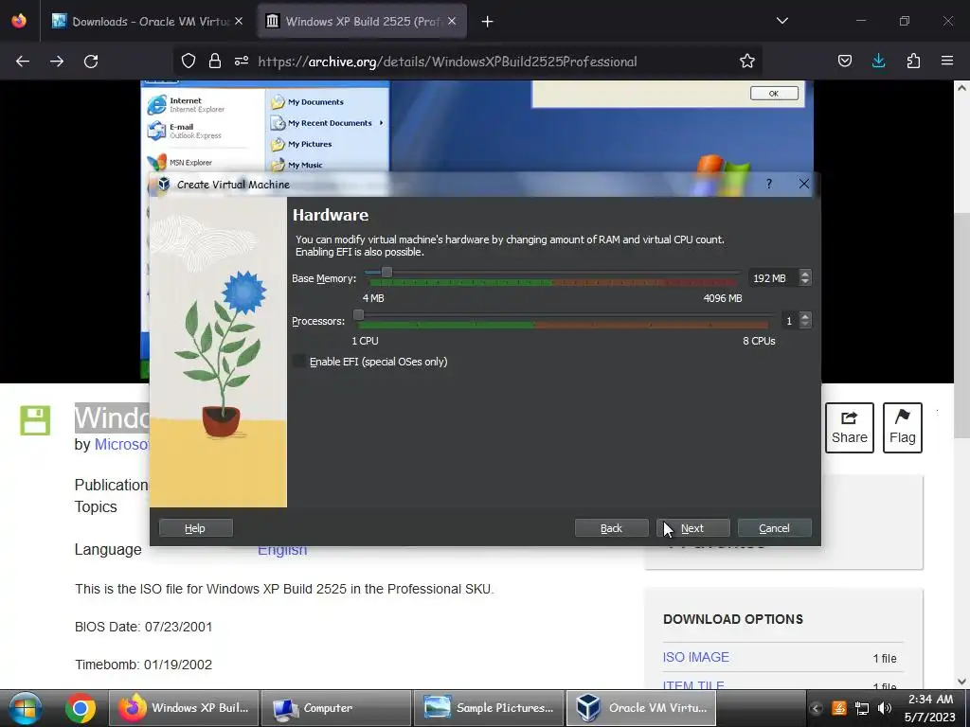Bookmark this page with star icon

click(x=746, y=62)
